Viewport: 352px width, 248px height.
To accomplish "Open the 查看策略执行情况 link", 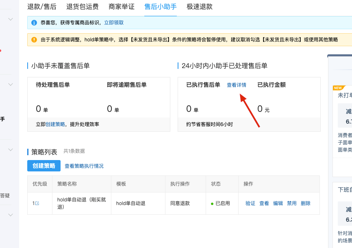I will (x=84, y=166).
